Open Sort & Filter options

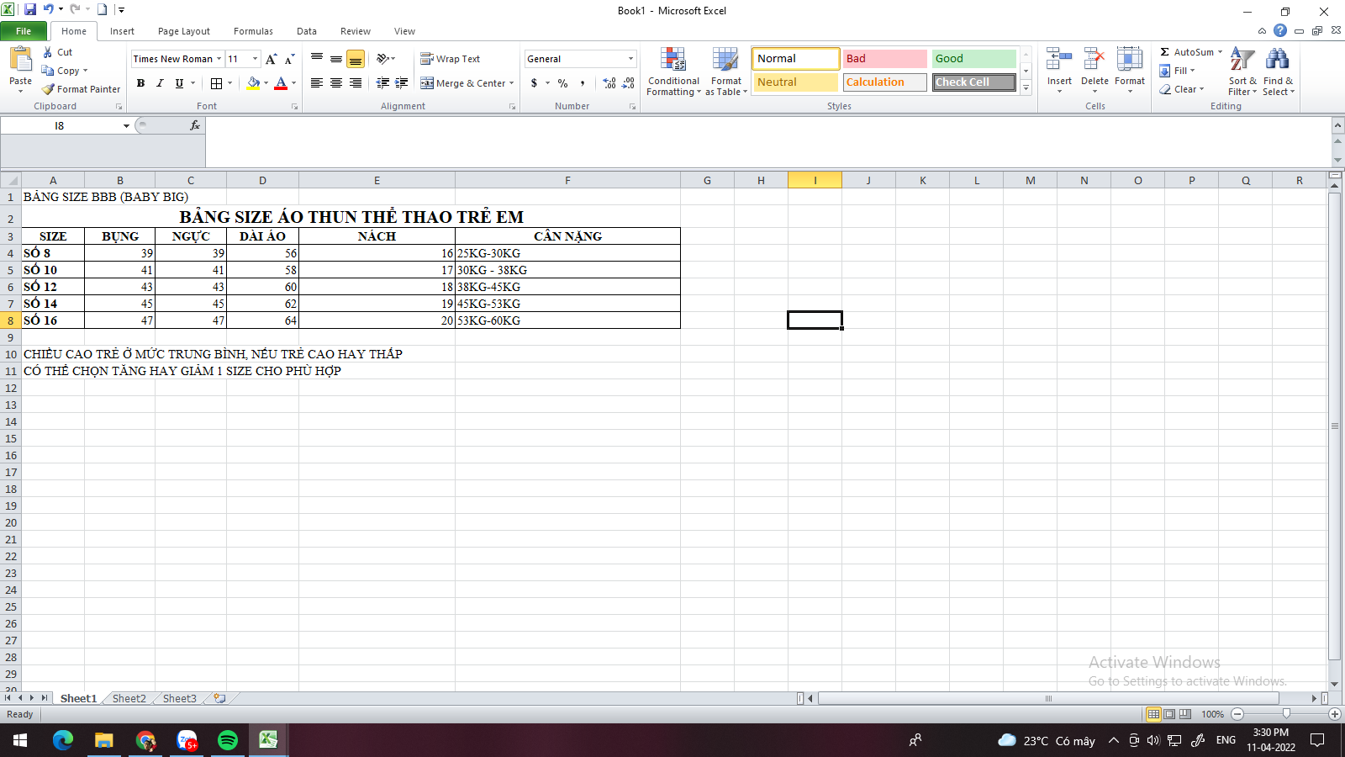pyautogui.click(x=1242, y=72)
